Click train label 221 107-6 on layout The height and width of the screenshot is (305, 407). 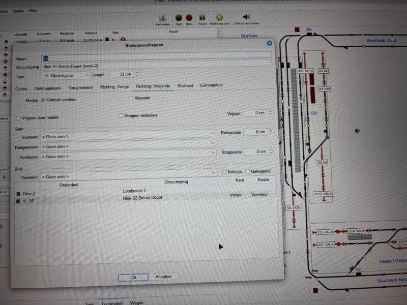[x=305, y=71]
